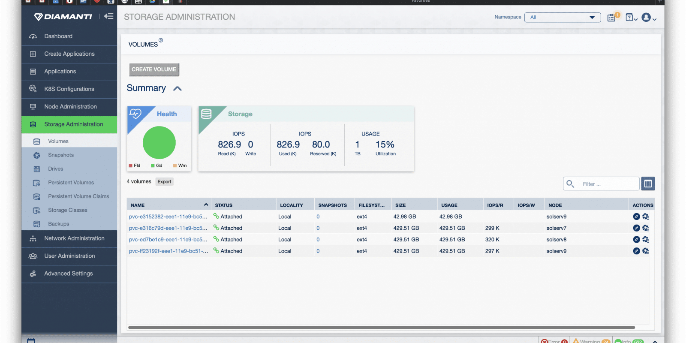Click the green Gd legend swatch
Viewport: 686px width, 343px height.
(153, 165)
